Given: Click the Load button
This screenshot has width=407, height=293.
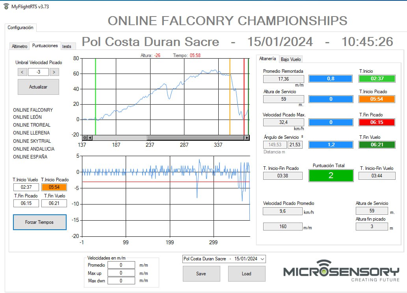Looking at the screenshot, I should [x=247, y=274].
